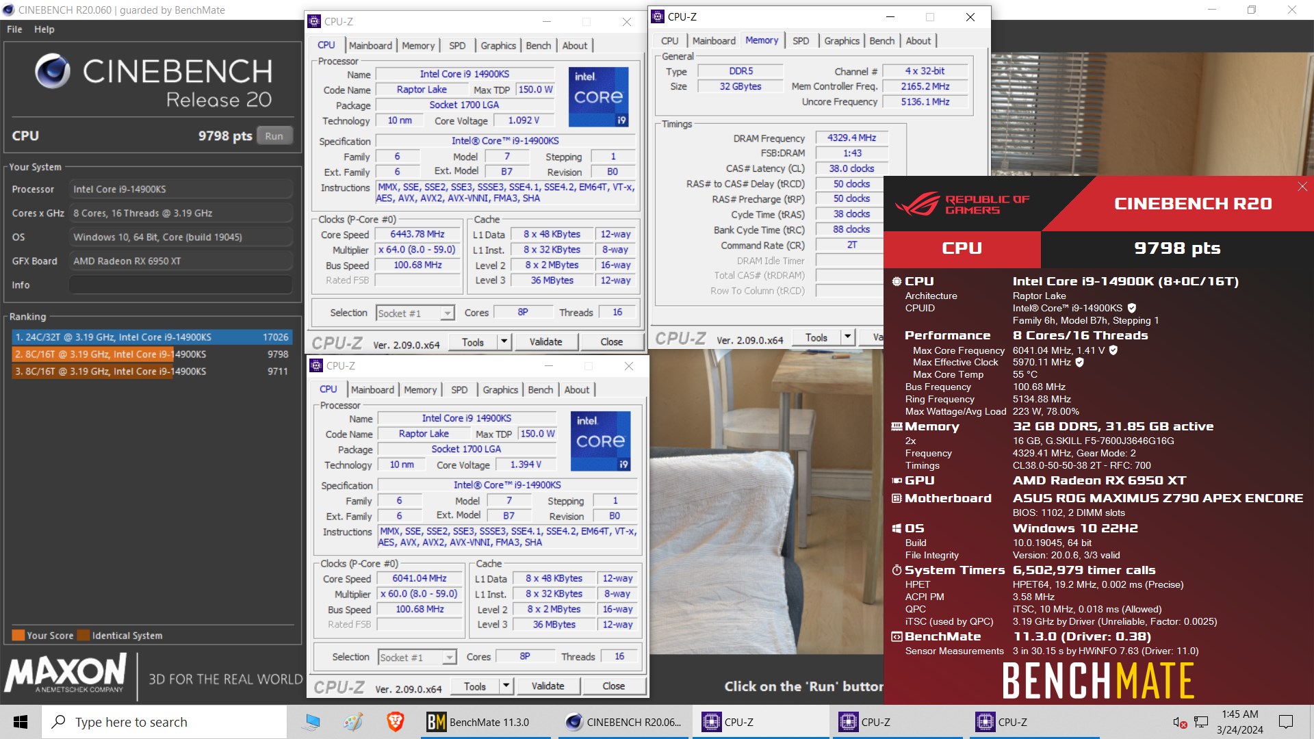Click Close button in top-left CPU-Z window
This screenshot has height=739, width=1314.
click(x=612, y=341)
